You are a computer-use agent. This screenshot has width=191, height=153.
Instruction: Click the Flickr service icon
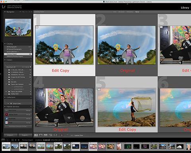[6, 122]
